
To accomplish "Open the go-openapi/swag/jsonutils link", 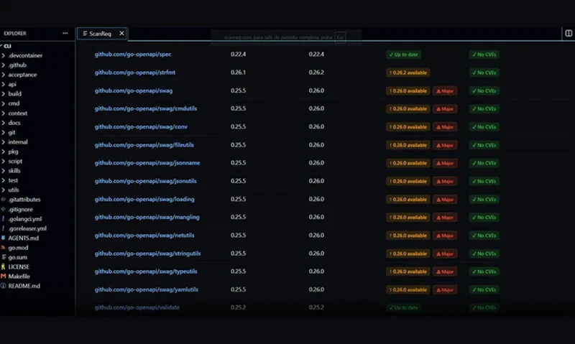I will click(x=146, y=182).
